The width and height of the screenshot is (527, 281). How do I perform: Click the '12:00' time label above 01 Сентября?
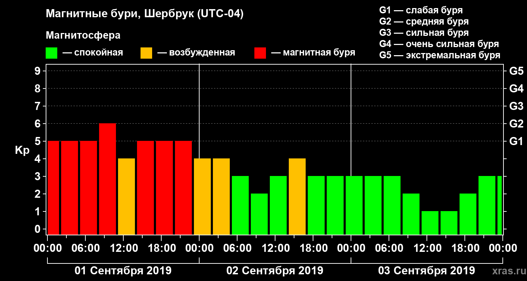pos(123,248)
